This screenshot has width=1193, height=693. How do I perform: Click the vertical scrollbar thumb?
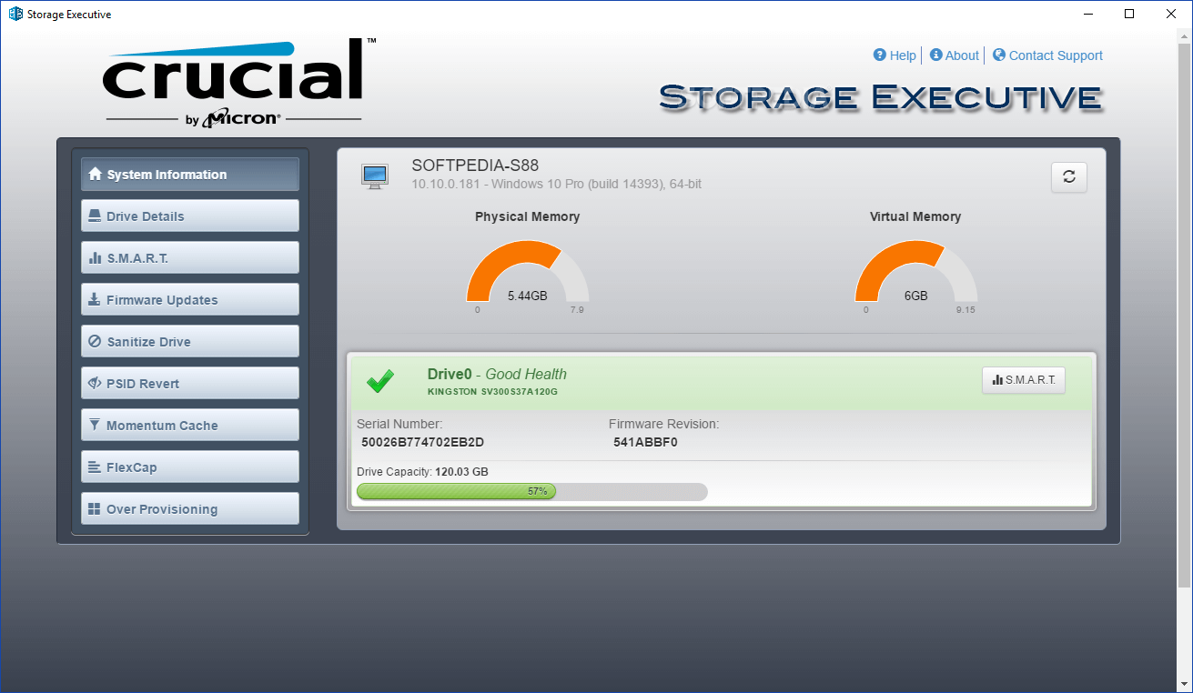point(1184,314)
